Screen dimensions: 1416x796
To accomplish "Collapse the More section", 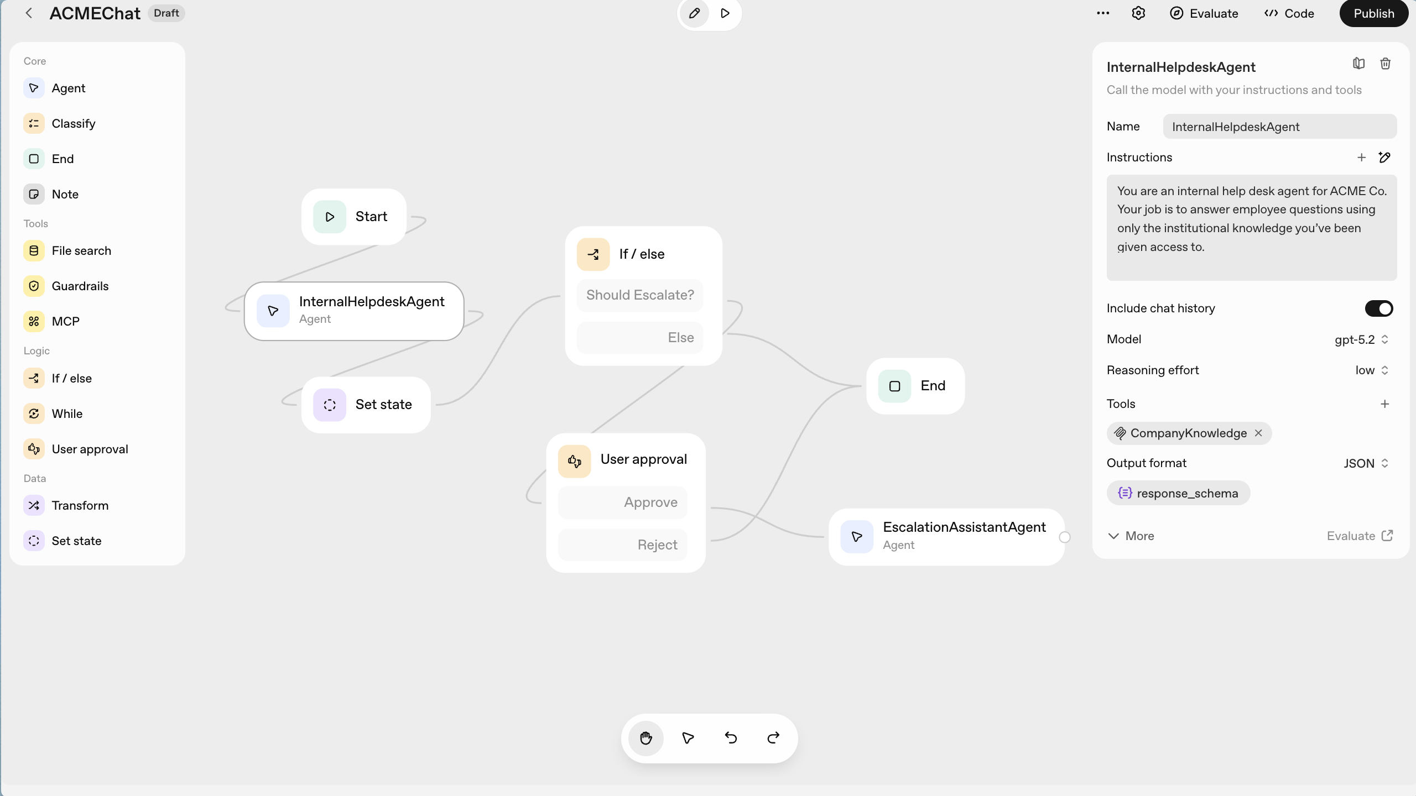I will (x=1130, y=536).
